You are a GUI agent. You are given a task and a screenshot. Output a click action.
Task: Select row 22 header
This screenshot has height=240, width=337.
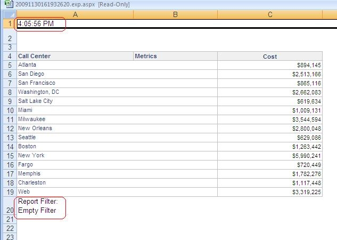[10, 228]
